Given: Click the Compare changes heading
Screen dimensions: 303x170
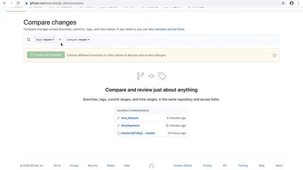Looking at the screenshot, I should pyautogui.click(x=50, y=22).
